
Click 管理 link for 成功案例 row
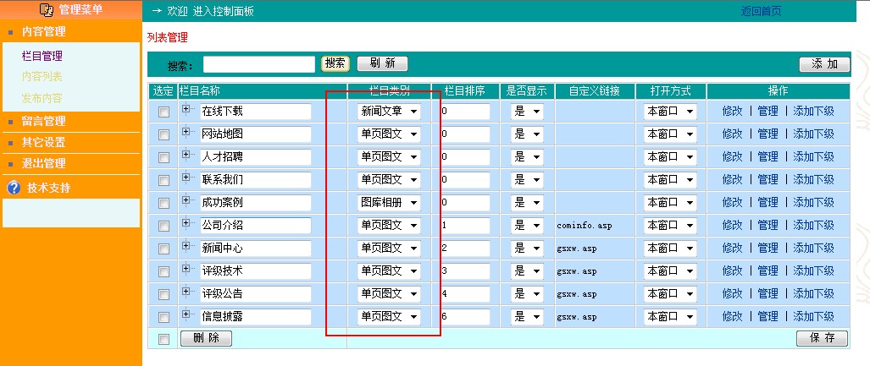tap(767, 203)
